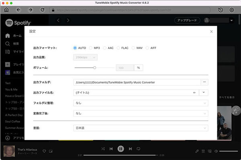
Task: Adjust the volume slider in settings
Action: pos(95,68)
